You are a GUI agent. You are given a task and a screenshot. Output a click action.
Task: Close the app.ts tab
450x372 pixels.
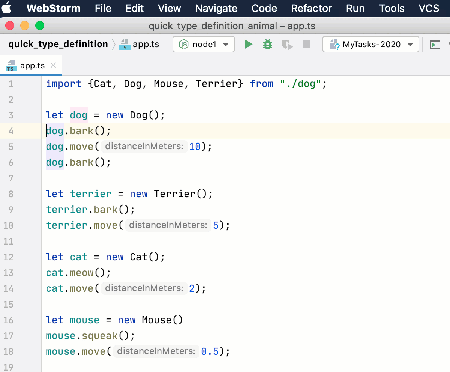pyautogui.click(x=53, y=65)
